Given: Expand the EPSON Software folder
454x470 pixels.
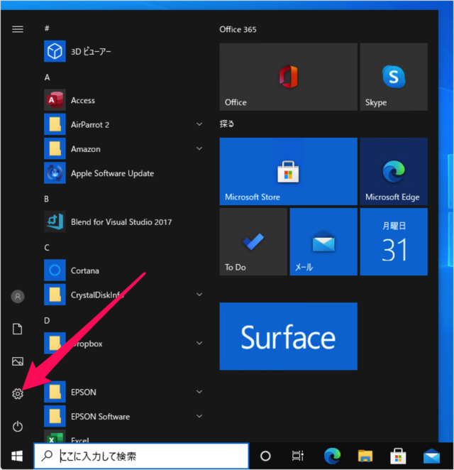Looking at the screenshot, I should coord(199,417).
